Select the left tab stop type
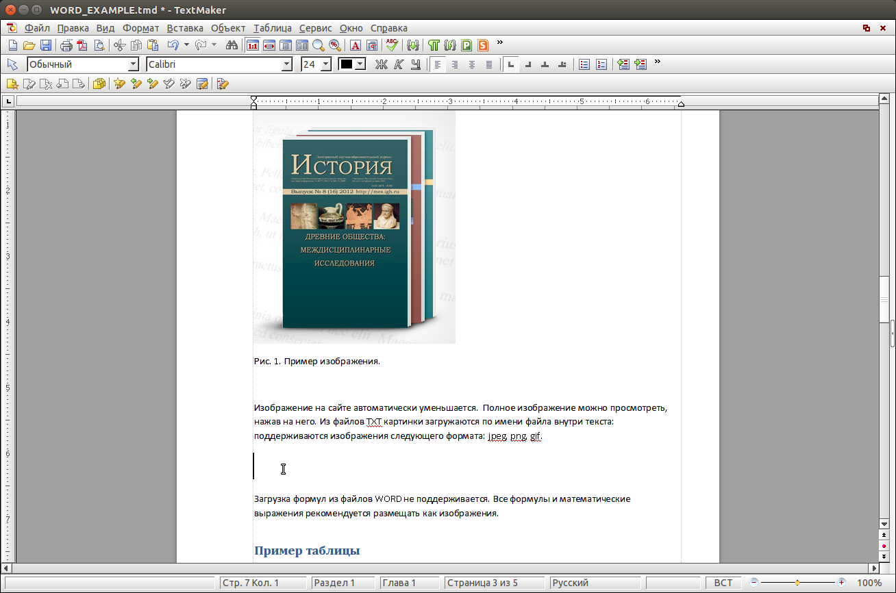 point(511,64)
